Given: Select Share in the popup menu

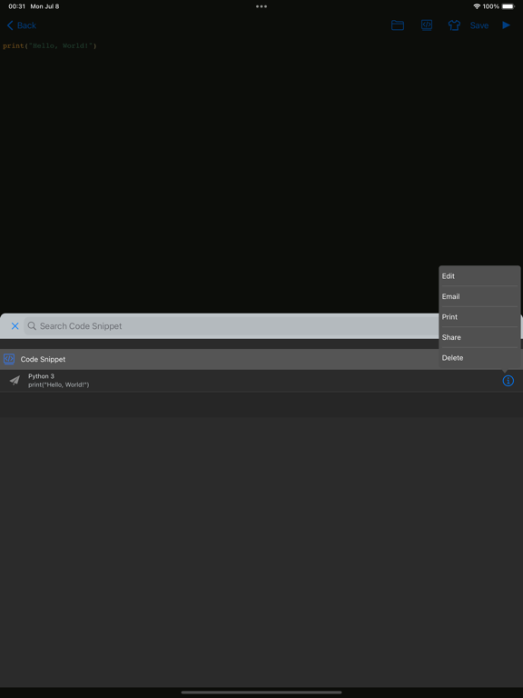Looking at the screenshot, I should pos(479,337).
